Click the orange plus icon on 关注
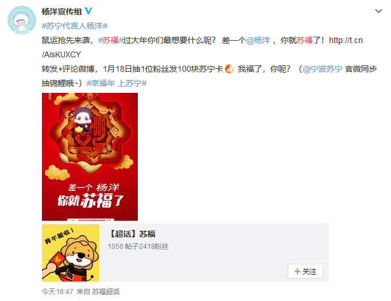The width and height of the screenshot is (391, 301). tap(297, 271)
